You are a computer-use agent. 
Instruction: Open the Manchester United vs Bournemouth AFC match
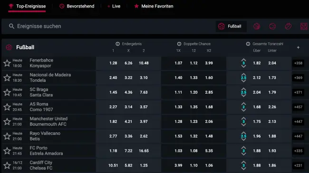[x=48, y=121]
